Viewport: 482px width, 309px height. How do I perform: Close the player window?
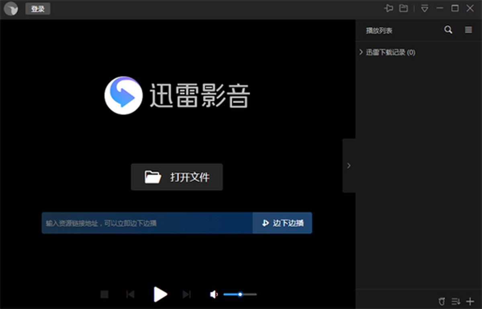coord(470,8)
